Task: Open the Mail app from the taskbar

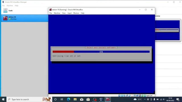Action: [x=82, y=99]
